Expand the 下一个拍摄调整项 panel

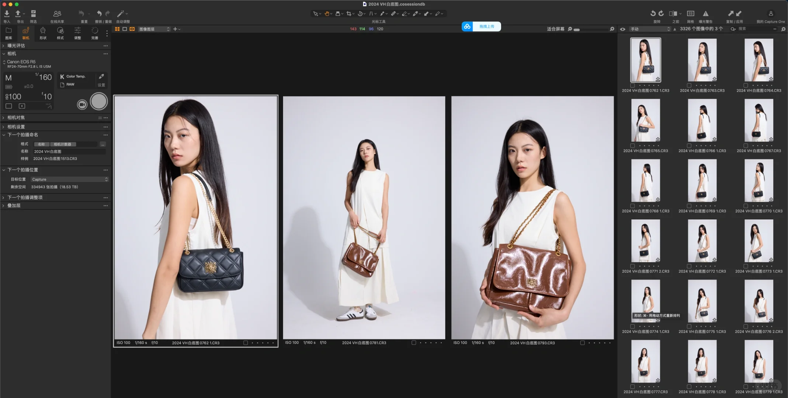click(x=3, y=198)
